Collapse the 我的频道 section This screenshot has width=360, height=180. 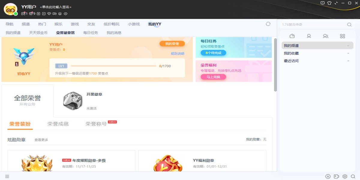pos(349,46)
